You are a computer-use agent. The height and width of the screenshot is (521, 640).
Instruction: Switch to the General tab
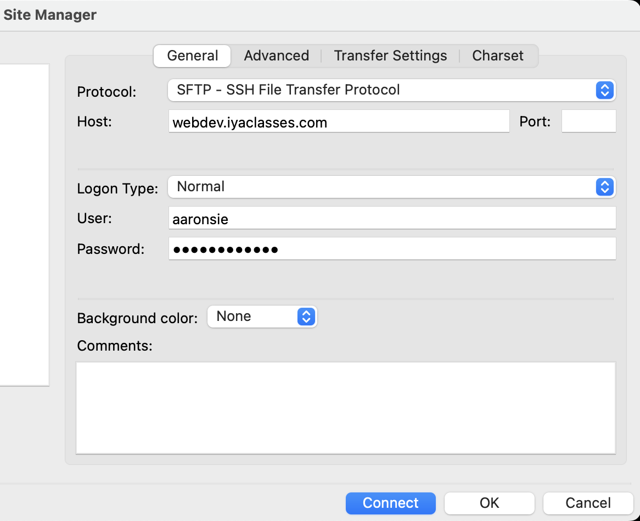(x=192, y=56)
